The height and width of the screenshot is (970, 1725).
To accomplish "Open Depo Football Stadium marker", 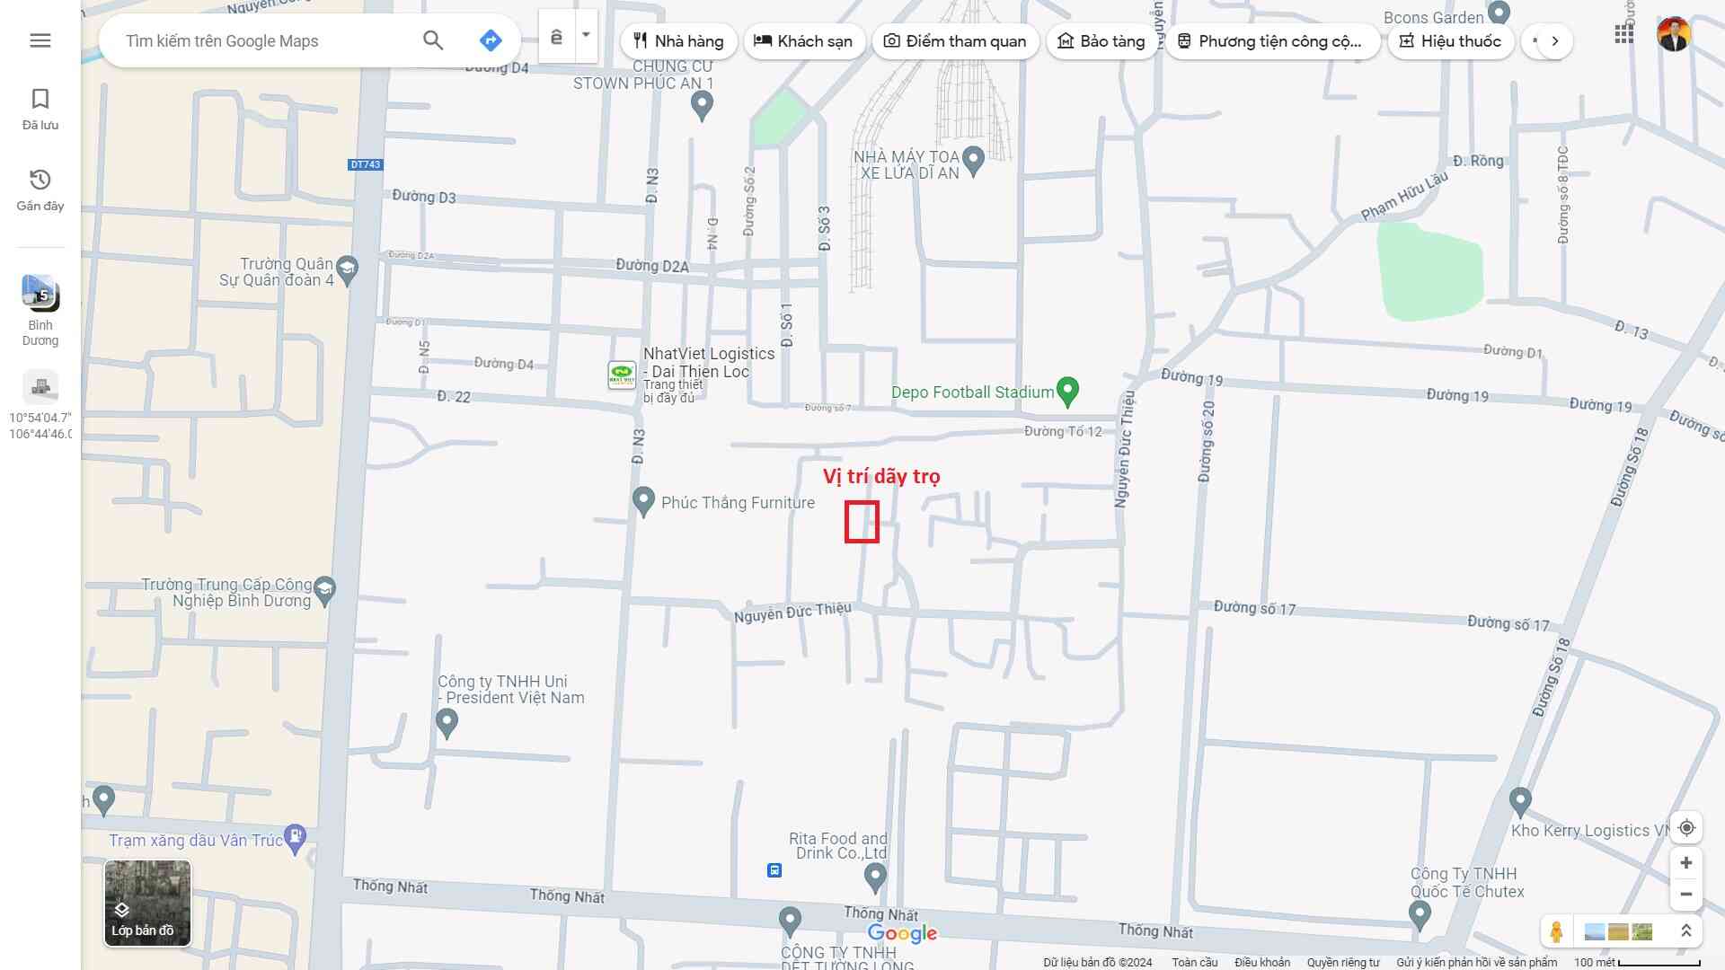I will [x=1067, y=390].
